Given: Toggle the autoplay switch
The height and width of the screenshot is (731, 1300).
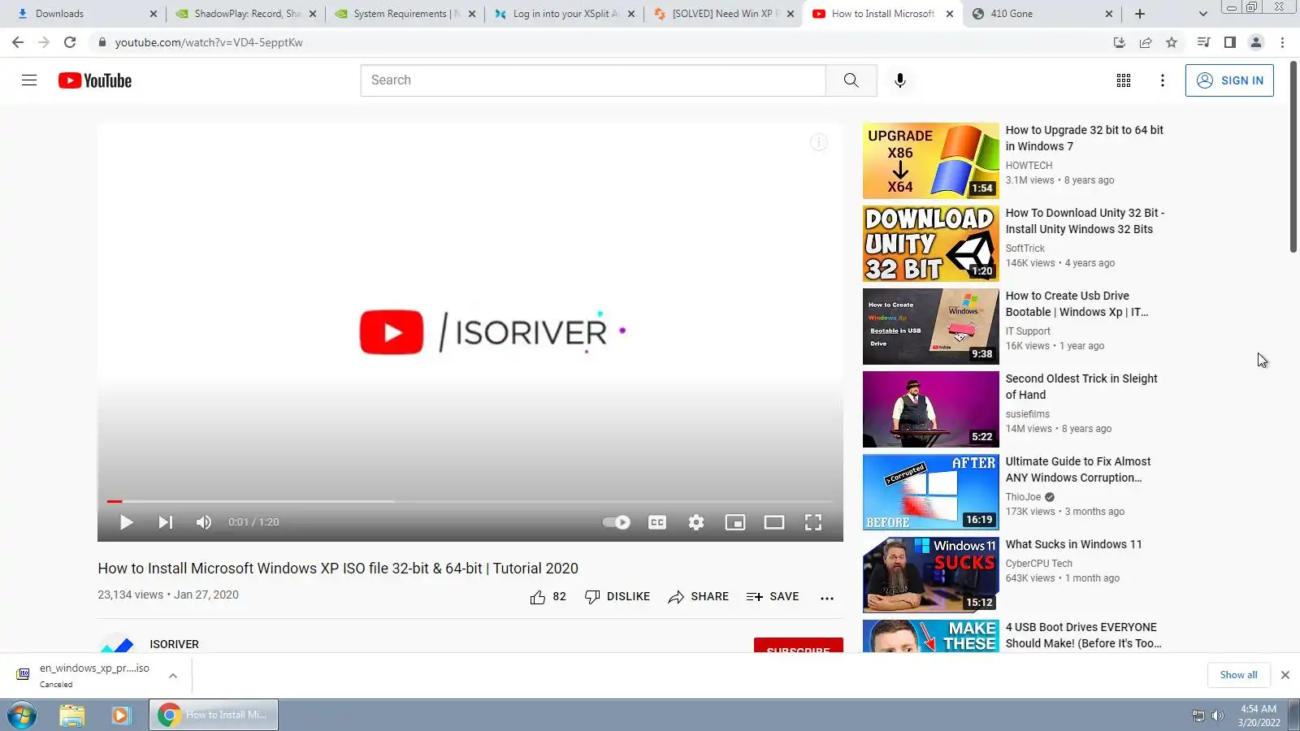Looking at the screenshot, I should coord(616,522).
